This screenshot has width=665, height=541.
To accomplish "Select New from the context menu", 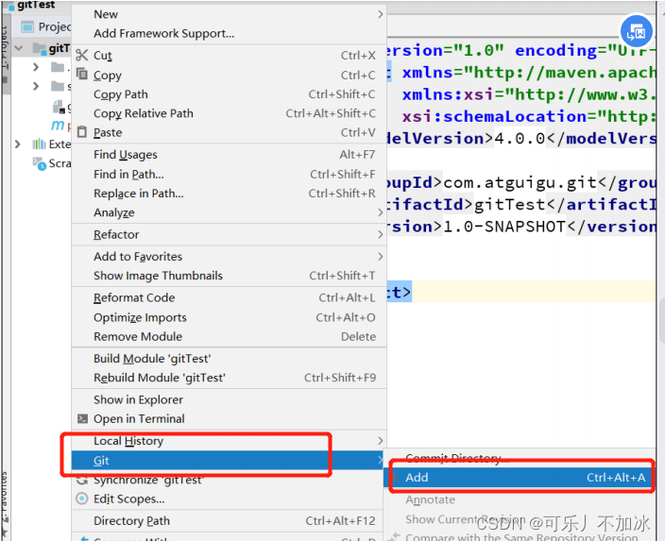I will tap(229, 14).
